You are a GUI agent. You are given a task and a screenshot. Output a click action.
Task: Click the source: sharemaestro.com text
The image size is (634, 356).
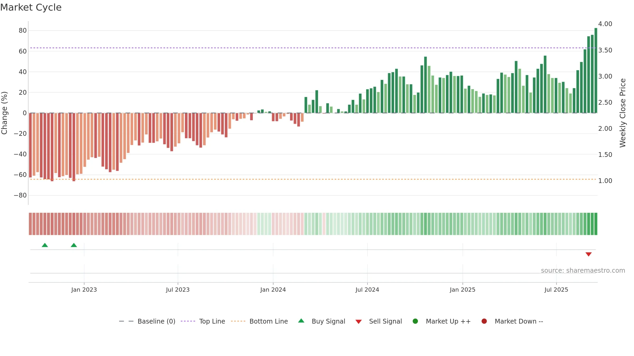pyautogui.click(x=583, y=270)
